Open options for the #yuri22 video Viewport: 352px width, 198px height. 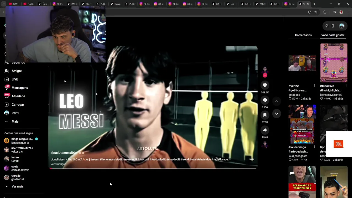tap(315, 86)
